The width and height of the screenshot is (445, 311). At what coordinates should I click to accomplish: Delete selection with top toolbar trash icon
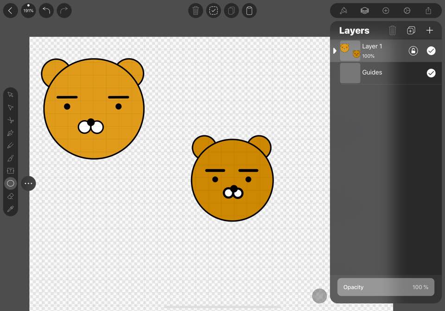pyautogui.click(x=196, y=11)
